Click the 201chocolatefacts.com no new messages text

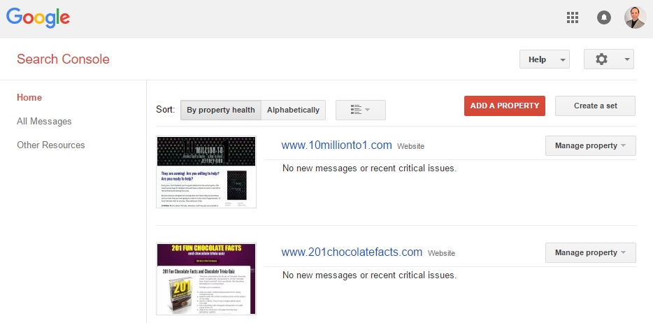(x=369, y=275)
